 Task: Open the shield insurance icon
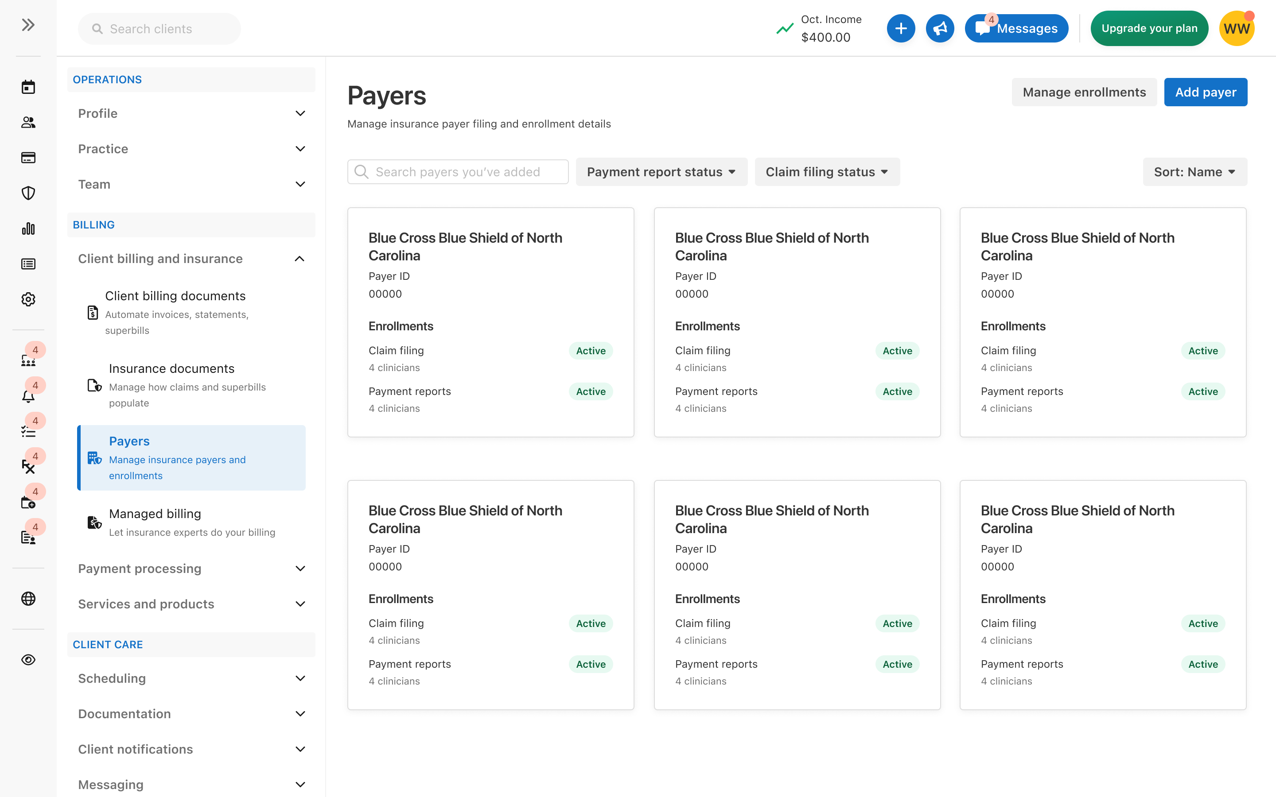point(28,193)
